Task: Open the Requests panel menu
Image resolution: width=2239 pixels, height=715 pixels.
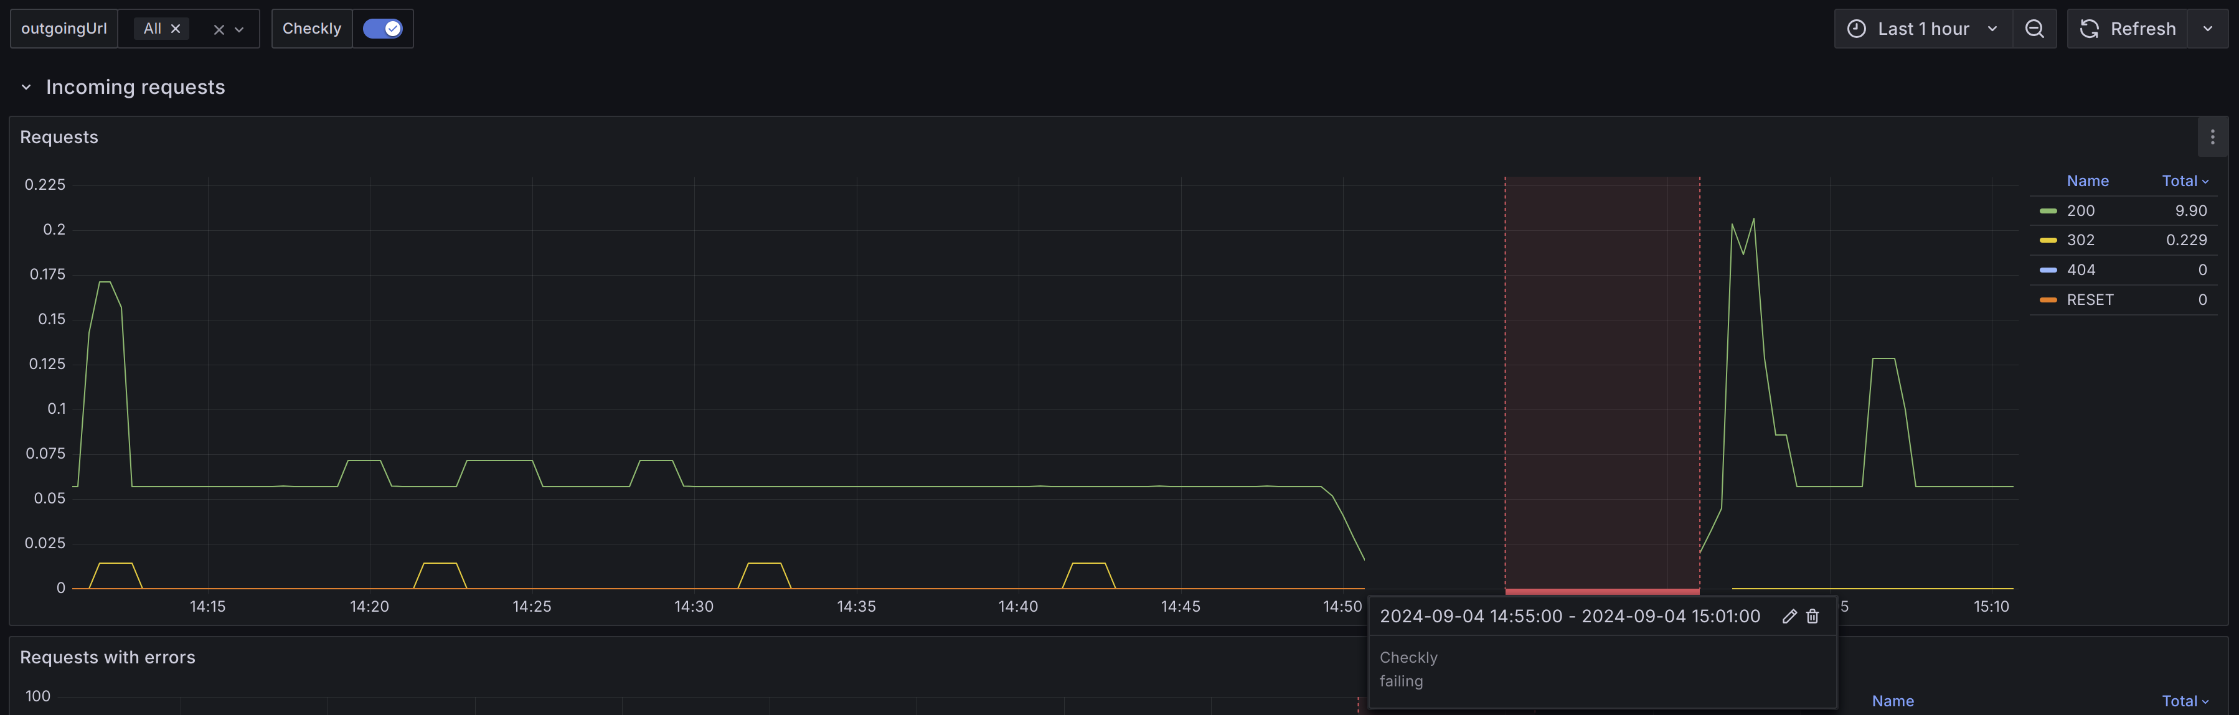Action: coord(2213,138)
